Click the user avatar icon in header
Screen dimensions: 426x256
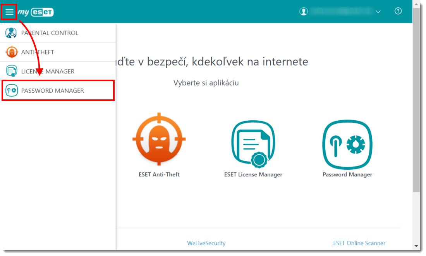[303, 12]
